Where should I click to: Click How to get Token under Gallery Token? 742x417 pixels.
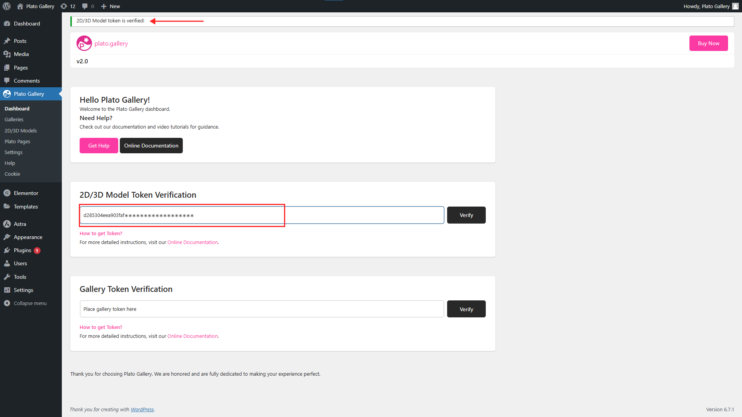pyautogui.click(x=100, y=327)
